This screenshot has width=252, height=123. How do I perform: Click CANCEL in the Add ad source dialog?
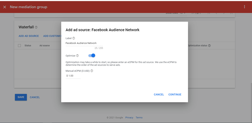pos(159,95)
